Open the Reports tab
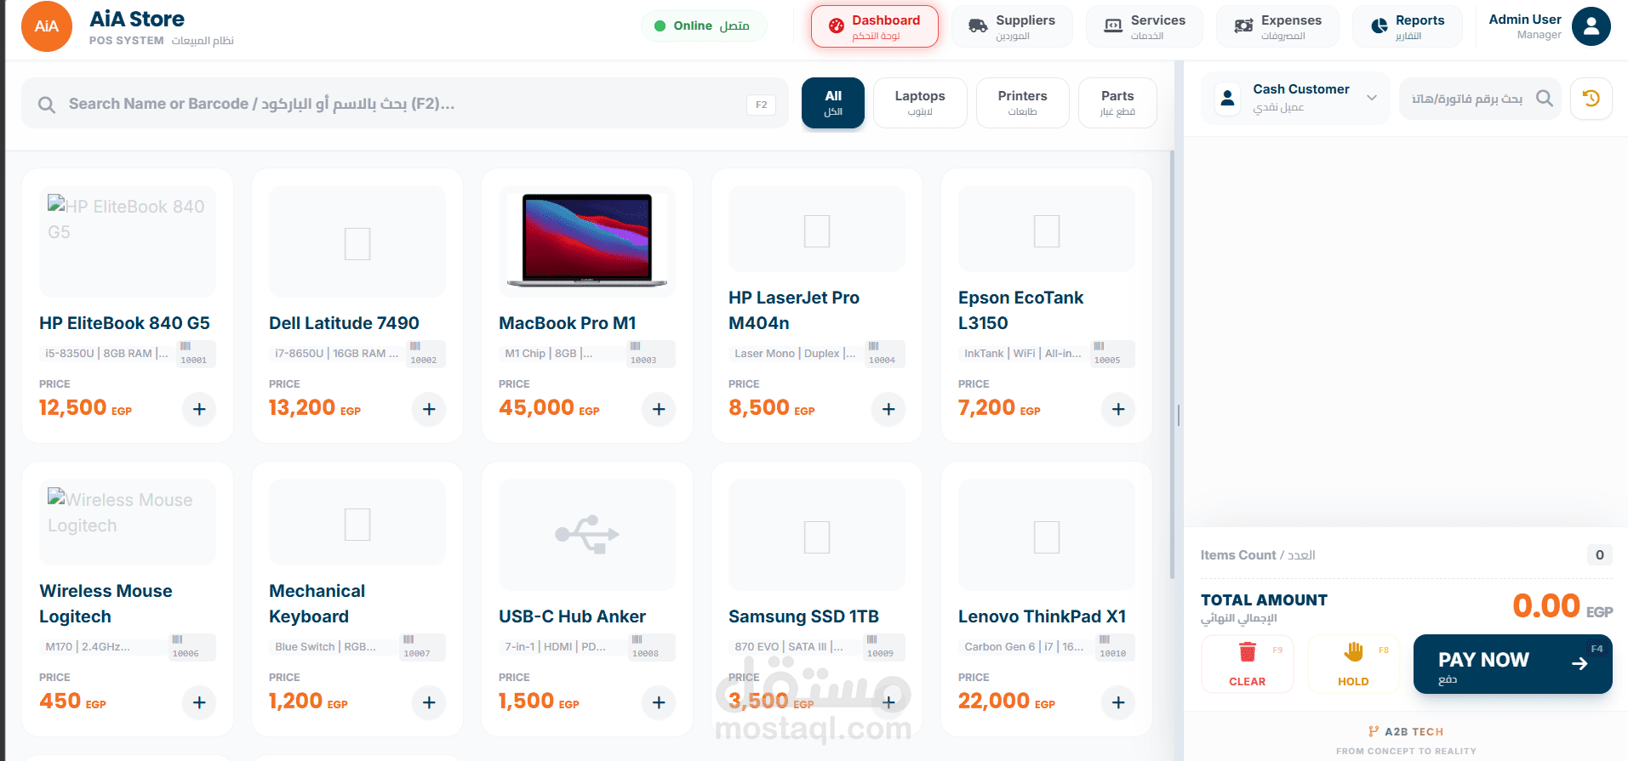Viewport: 1628px width, 761px height. click(x=1408, y=26)
